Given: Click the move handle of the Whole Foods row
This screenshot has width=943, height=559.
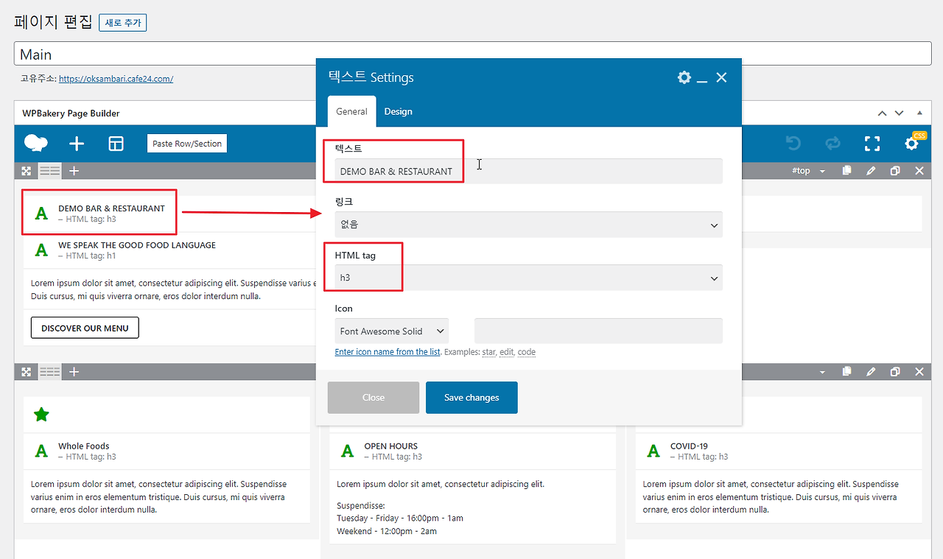Looking at the screenshot, I should pyautogui.click(x=27, y=372).
